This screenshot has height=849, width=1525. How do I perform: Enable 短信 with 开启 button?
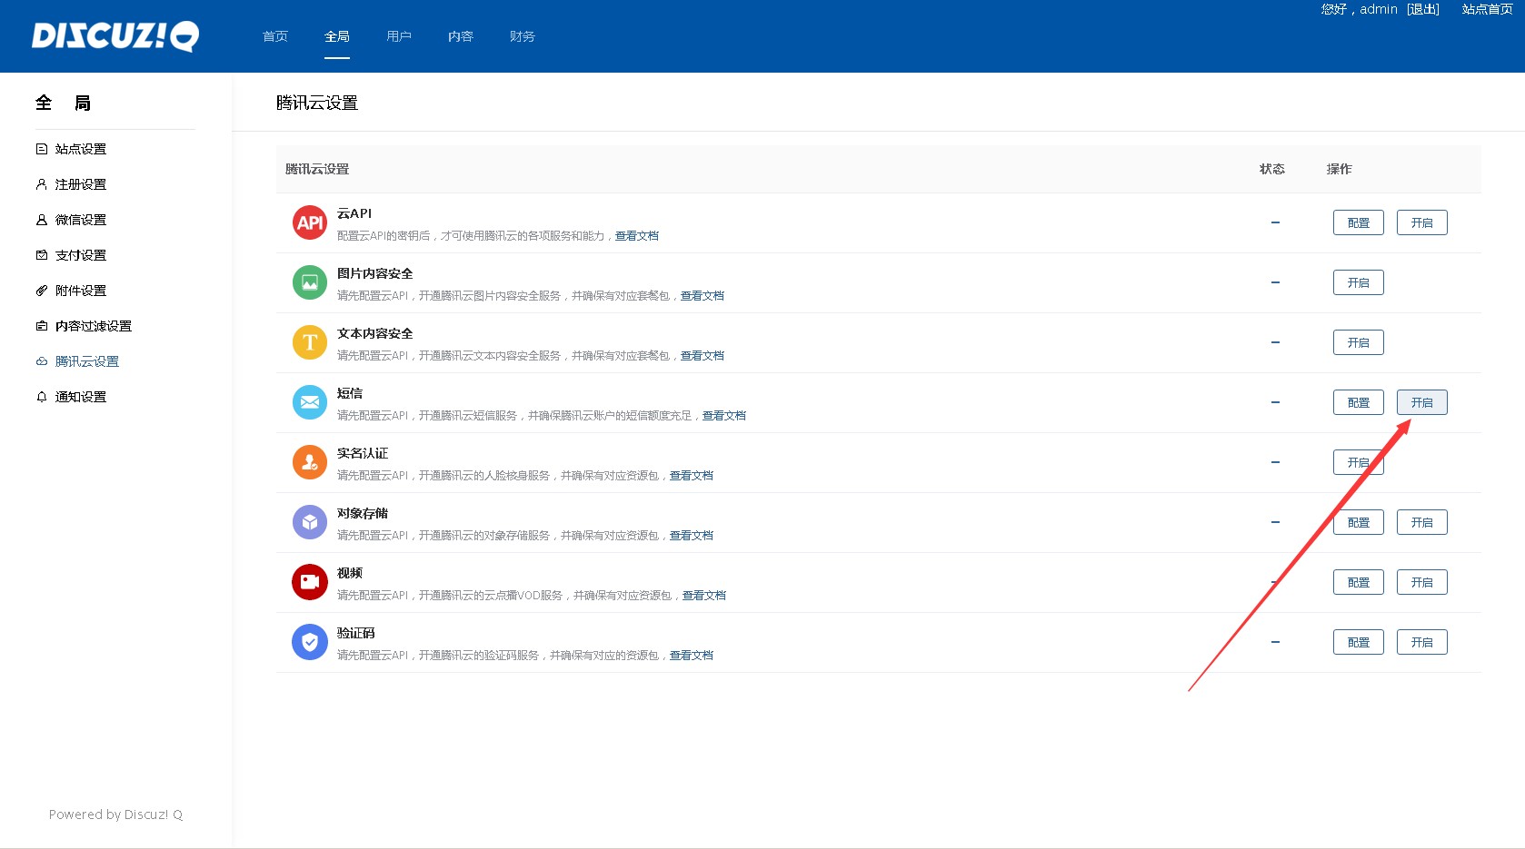pos(1422,402)
